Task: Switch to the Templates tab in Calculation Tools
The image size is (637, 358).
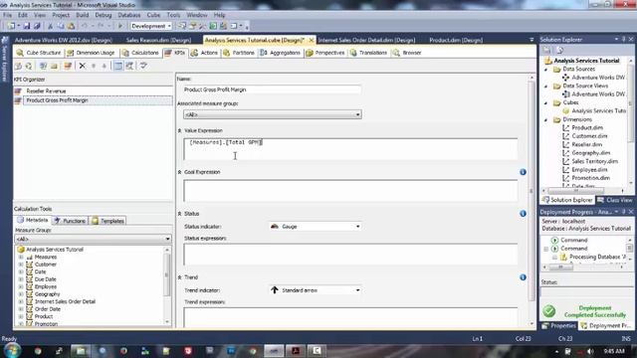Action: pos(108,221)
